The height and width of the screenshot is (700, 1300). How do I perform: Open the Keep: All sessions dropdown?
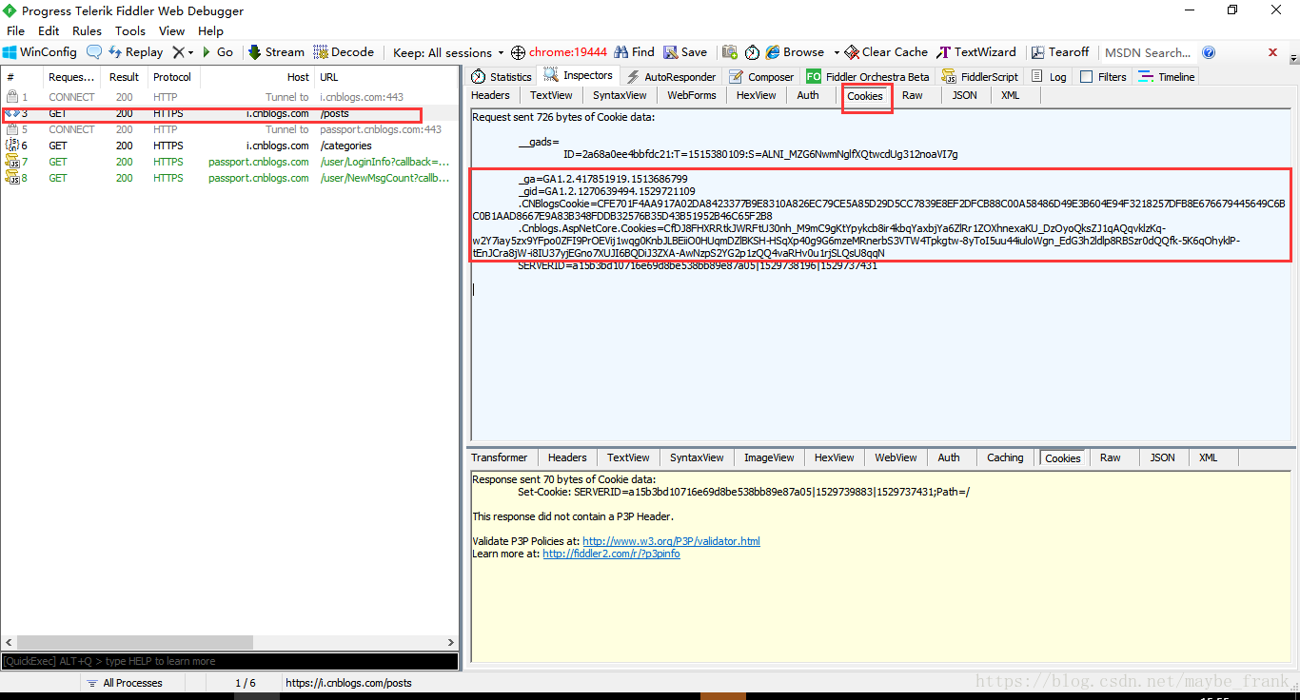[x=448, y=52]
